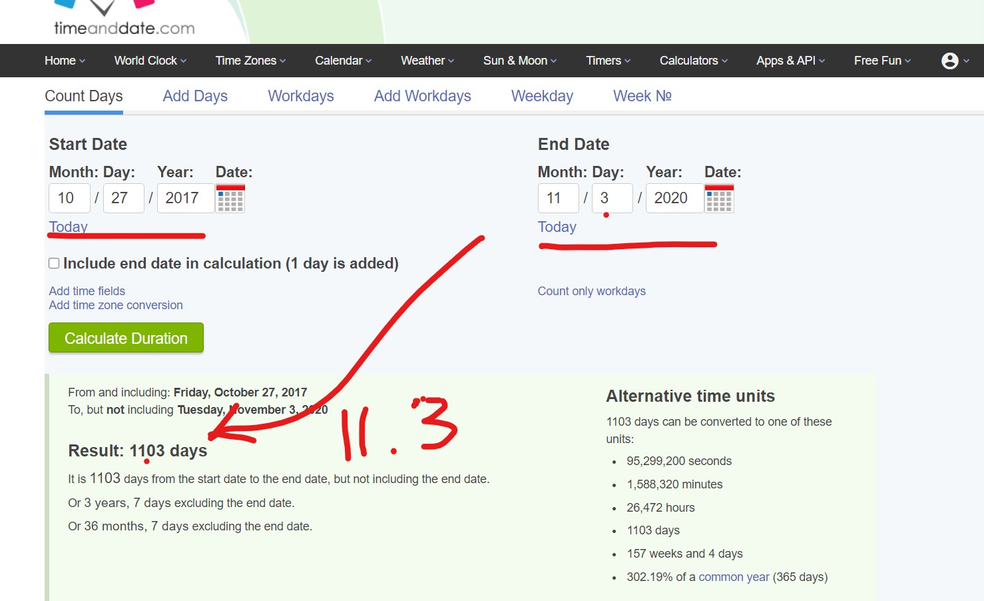The image size is (984, 601).
Task: Expand the World Clock menu
Action: pyautogui.click(x=150, y=61)
